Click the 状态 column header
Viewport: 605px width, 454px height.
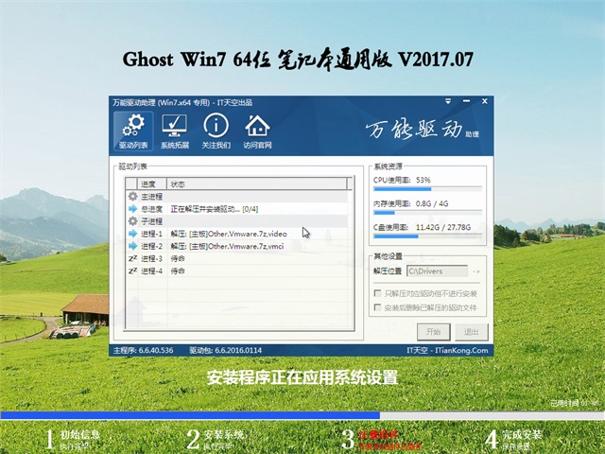click(x=178, y=183)
